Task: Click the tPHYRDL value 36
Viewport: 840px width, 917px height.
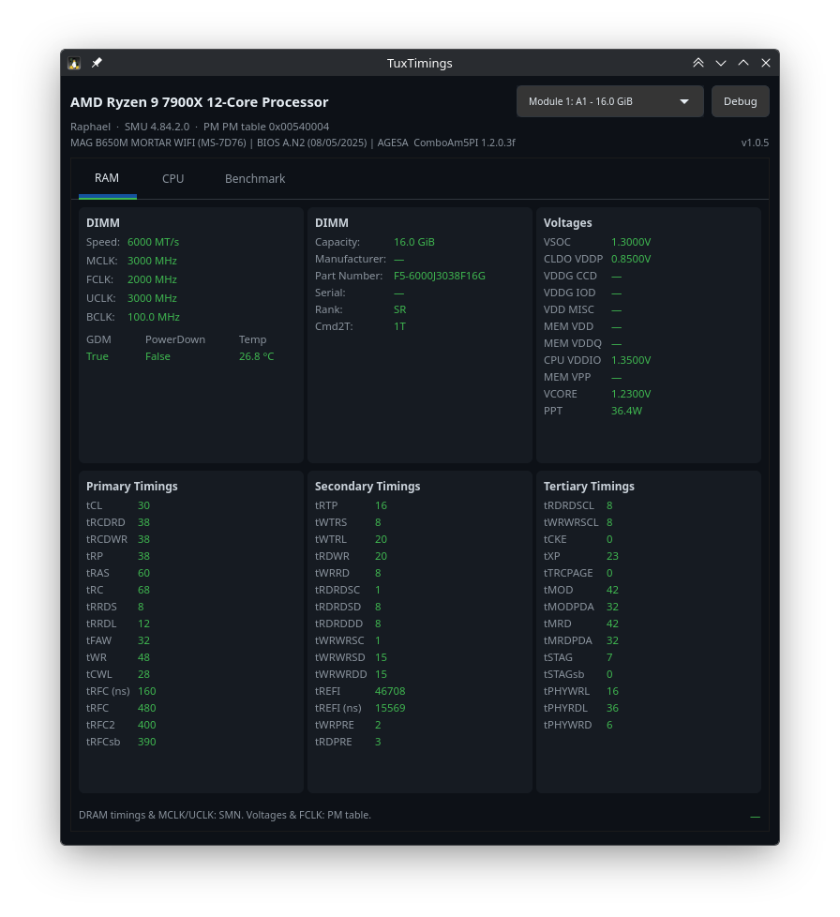Action: 612,708
